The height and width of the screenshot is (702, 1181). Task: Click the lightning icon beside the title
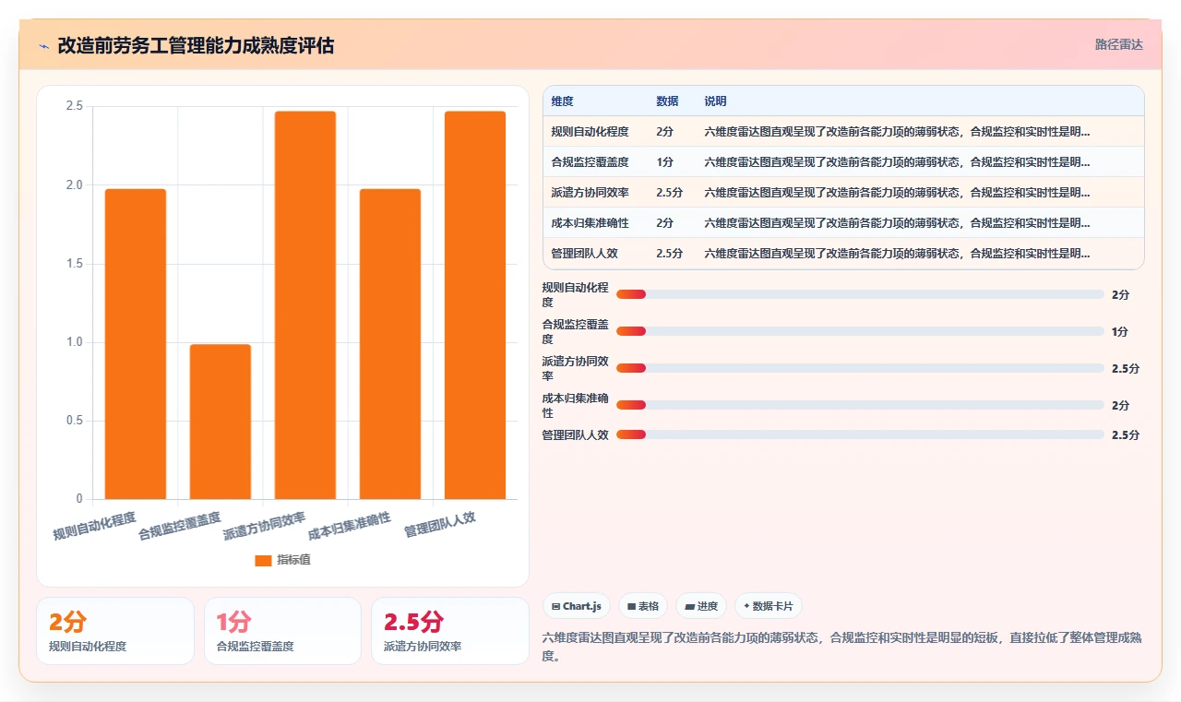click(44, 46)
